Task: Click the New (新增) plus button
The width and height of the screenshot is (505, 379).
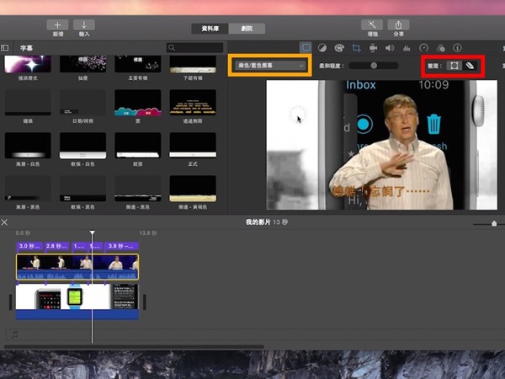Action: [58, 25]
